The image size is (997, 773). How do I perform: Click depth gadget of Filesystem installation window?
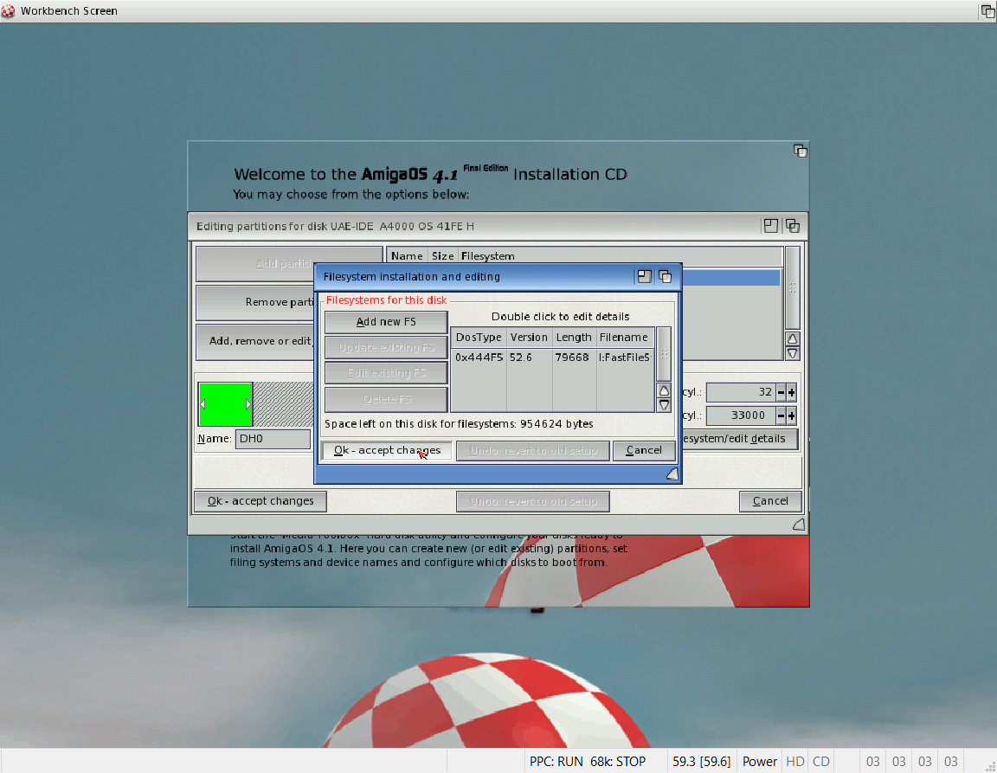tap(665, 277)
